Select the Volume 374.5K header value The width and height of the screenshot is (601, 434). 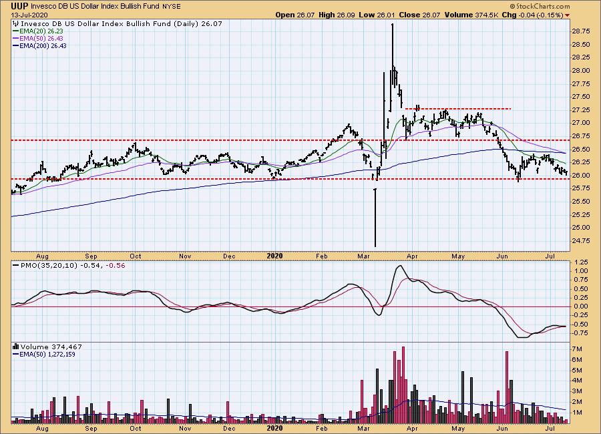coord(471,15)
